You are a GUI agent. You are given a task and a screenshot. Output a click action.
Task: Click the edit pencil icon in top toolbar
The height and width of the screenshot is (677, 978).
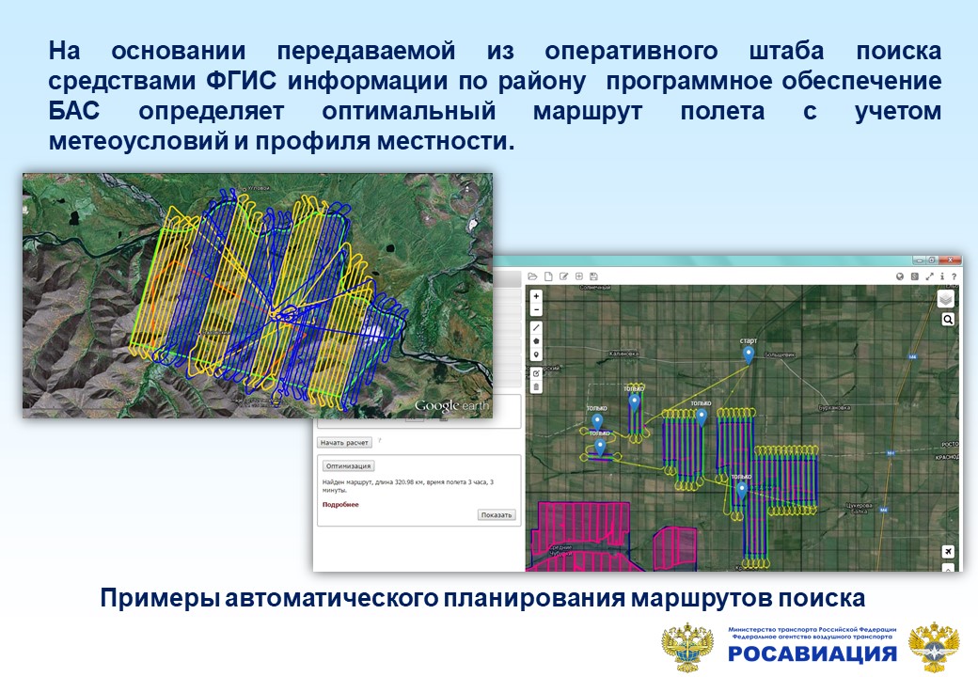(x=563, y=276)
